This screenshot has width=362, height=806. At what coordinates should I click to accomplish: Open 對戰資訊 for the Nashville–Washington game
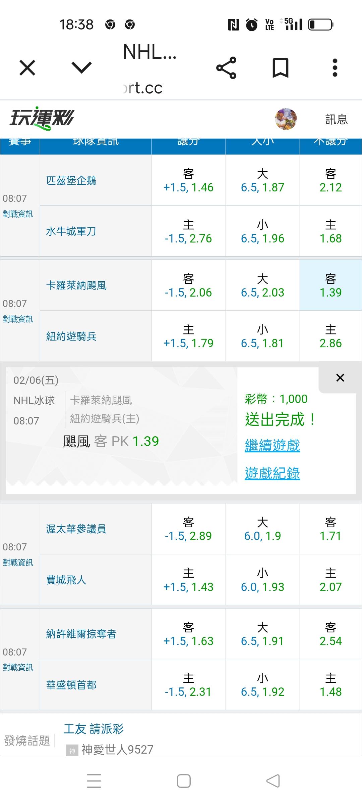(x=18, y=667)
